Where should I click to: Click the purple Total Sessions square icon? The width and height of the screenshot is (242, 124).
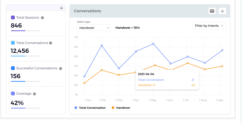pos(13,18)
